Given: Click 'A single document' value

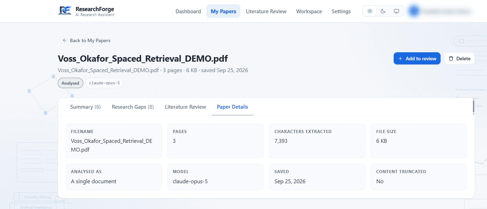Looking at the screenshot, I should tap(93, 181).
